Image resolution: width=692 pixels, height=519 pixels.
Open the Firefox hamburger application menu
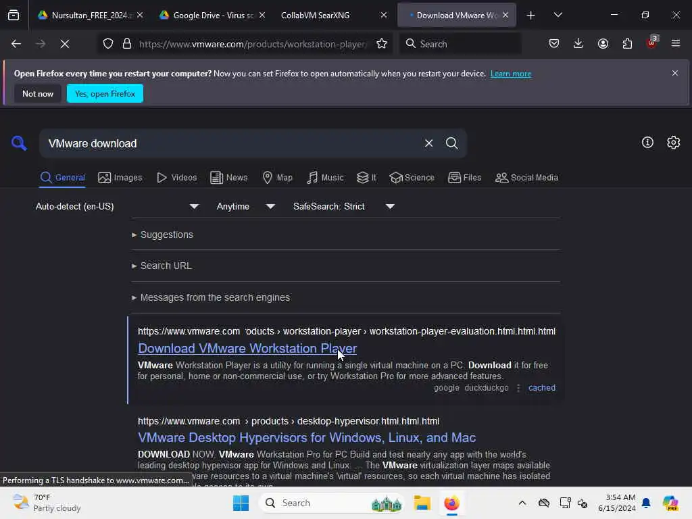676,44
